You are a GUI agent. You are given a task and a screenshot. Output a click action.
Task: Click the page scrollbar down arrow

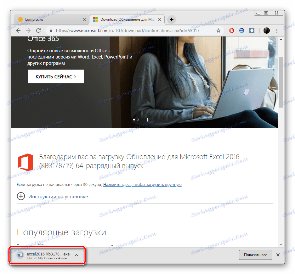tap(281, 244)
